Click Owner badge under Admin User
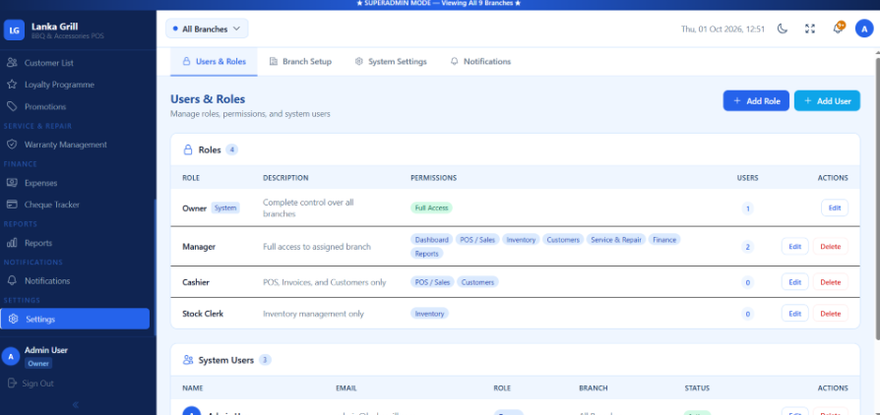Image resolution: width=880 pixels, height=415 pixels. click(x=38, y=364)
